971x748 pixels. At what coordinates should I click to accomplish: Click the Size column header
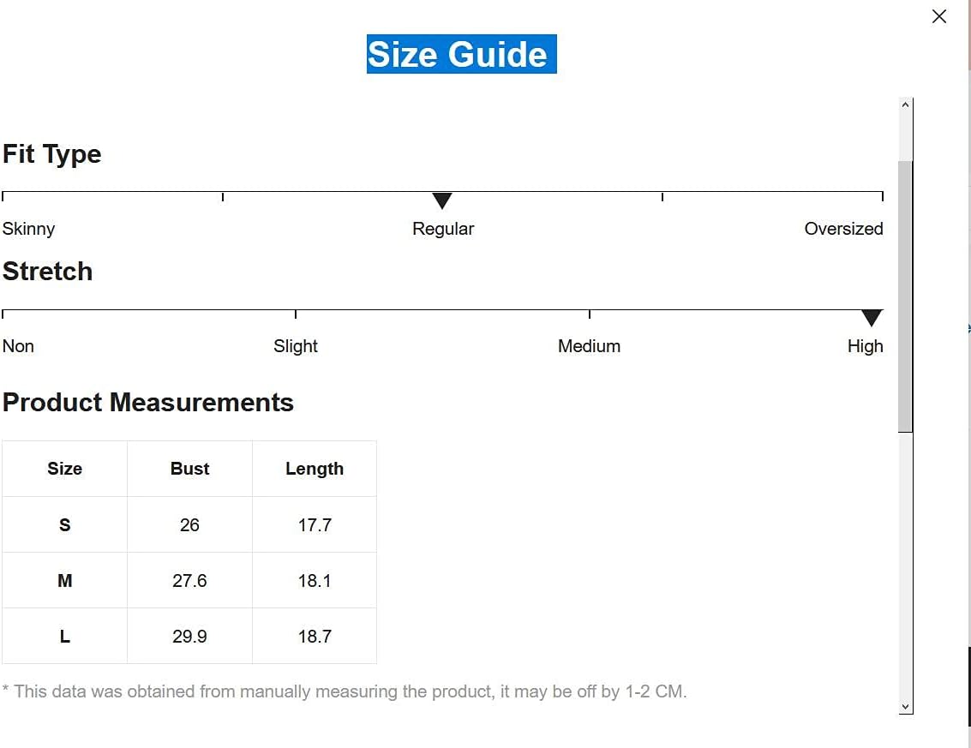[x=64, y=469]
